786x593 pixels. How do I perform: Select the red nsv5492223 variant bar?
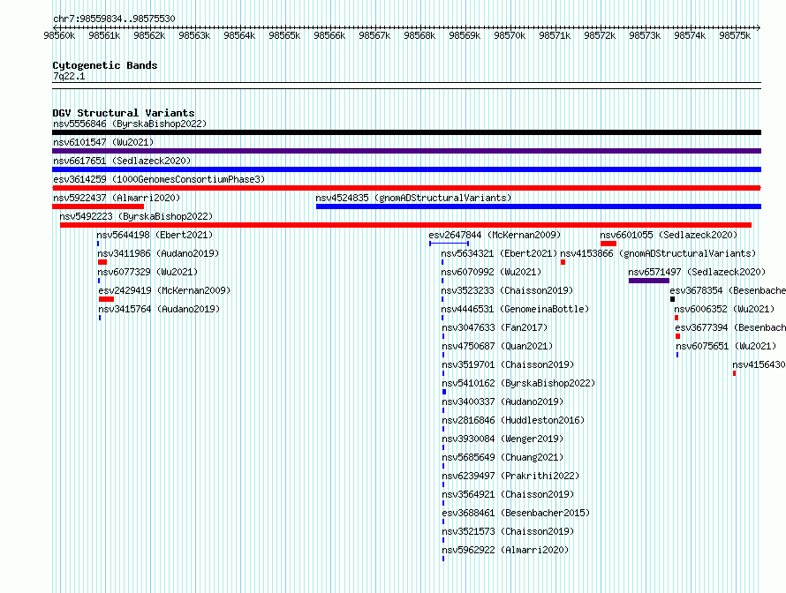click(406, 225)
